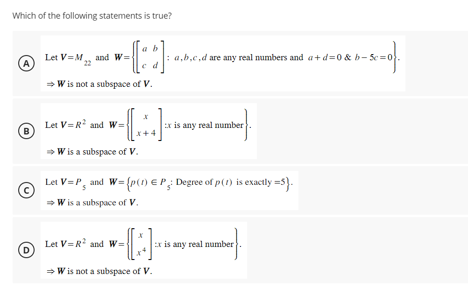Select the radio button for option A

pyautogui.click(x=27, y=63)
